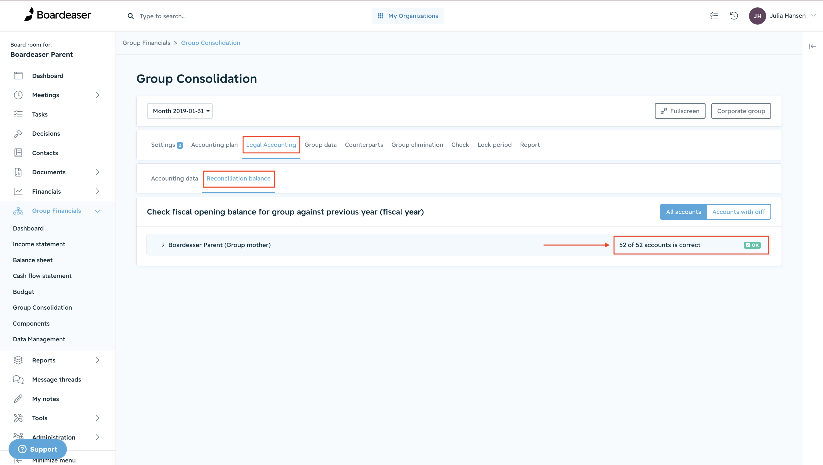Image resolution: width=823 pixels, height=465 pixels.
Task: Click the Reports layers icon
Action: pos(18,360)
